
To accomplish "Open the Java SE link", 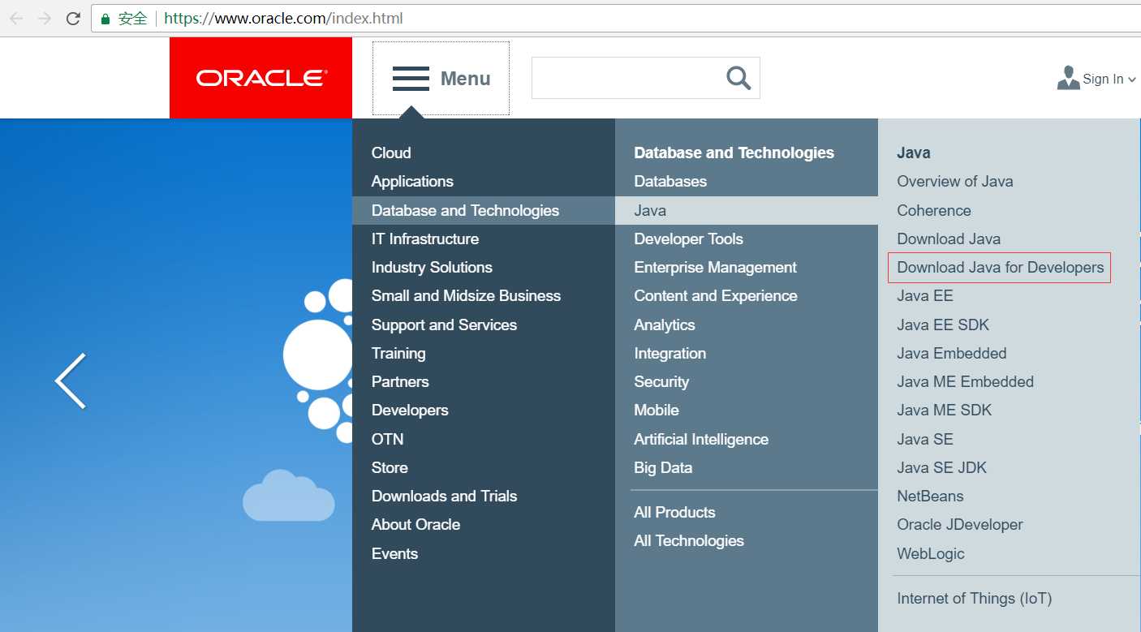I will click(x=924, y=439).
